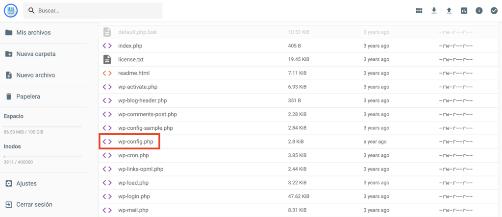Screen dimensions: 502x217
Task: Show file info via info icon
Action: [x=479, y=11]
